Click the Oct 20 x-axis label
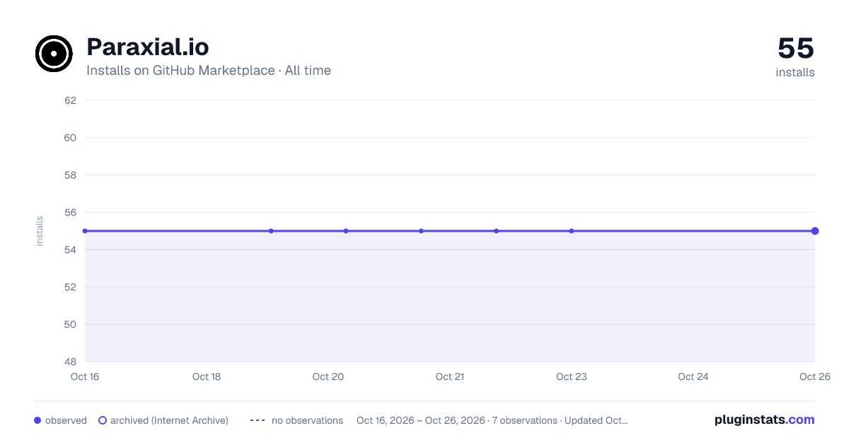 328,376
